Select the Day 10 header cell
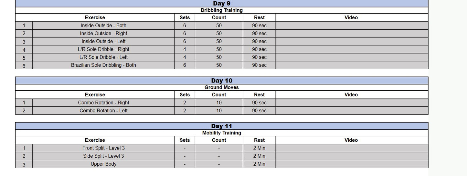 pos(222,81)
